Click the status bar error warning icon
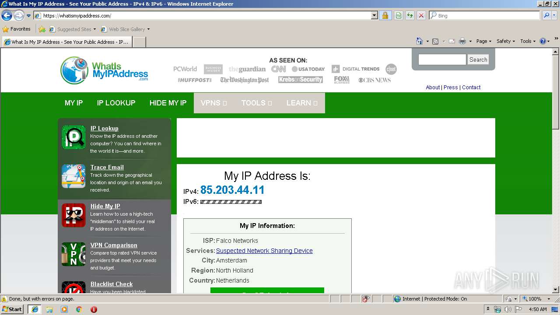Viewport: 560px width, 315px height. 4,299
